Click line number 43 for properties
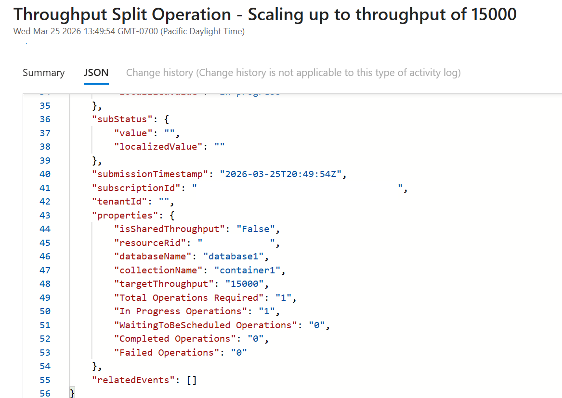The width and height of the screenshot is (562, 398). pyautogui.click(x=45, y=215)
